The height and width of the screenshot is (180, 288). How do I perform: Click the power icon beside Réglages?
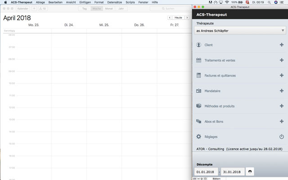[x=282, y=137]
